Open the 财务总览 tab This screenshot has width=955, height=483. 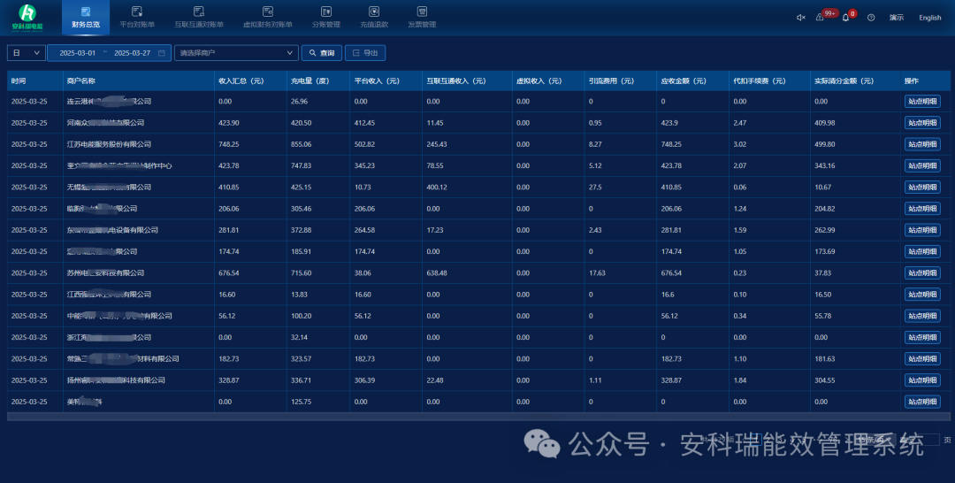[x=86, y=17]
